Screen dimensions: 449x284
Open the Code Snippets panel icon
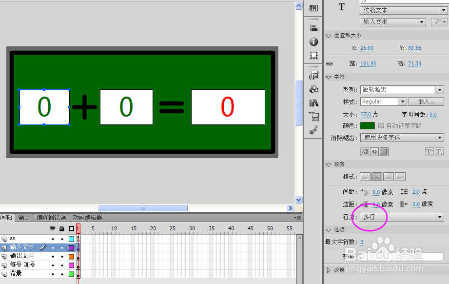tap(313, 76)
